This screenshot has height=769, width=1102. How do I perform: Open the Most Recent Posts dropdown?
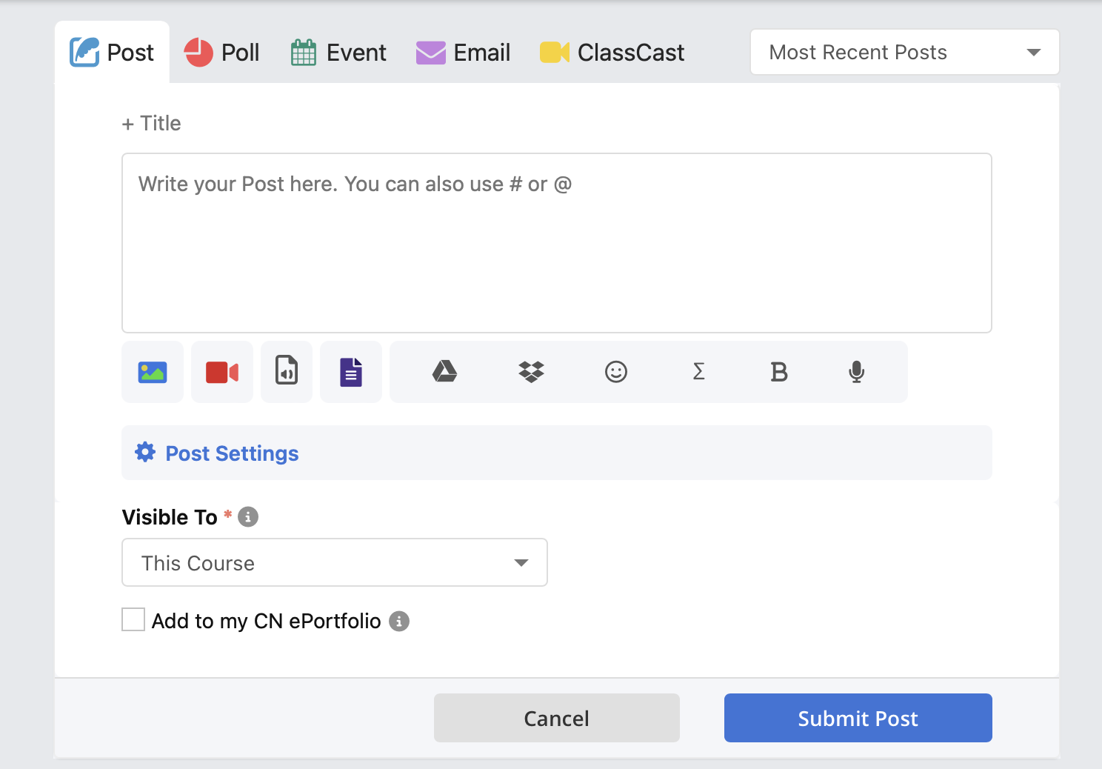pyautogui.click(x=905, y=52)
